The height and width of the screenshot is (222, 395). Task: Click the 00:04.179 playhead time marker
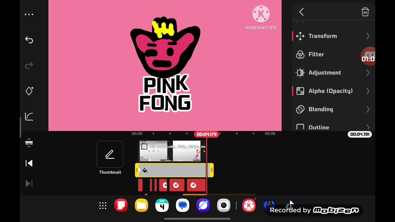point(206,134)
